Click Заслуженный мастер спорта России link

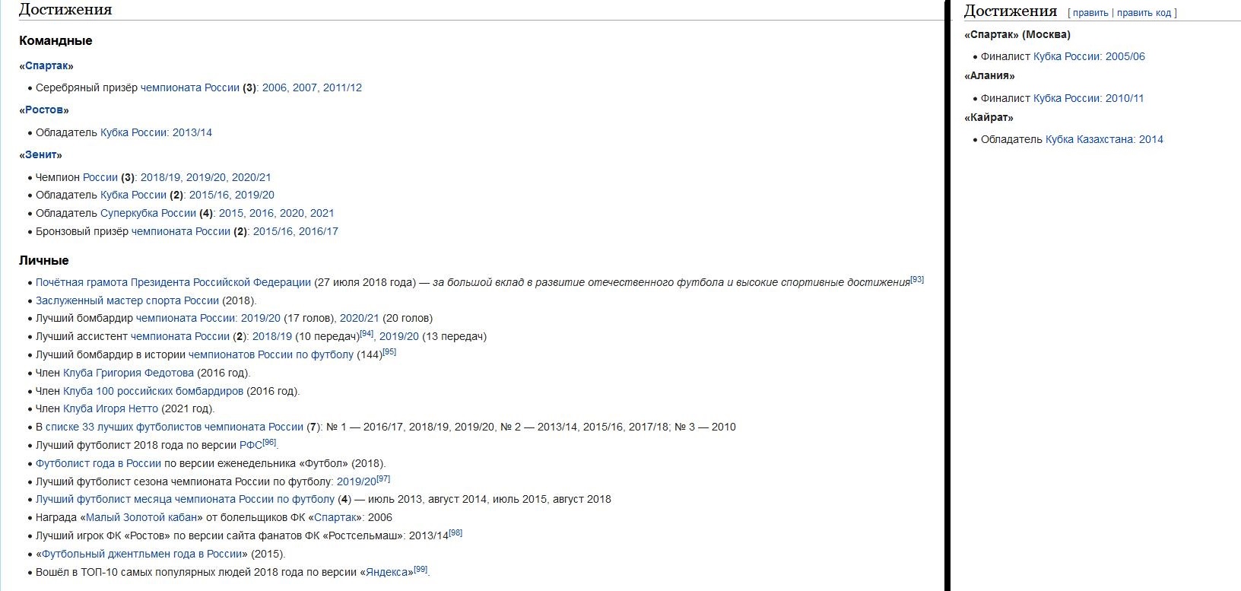(127, 300)
